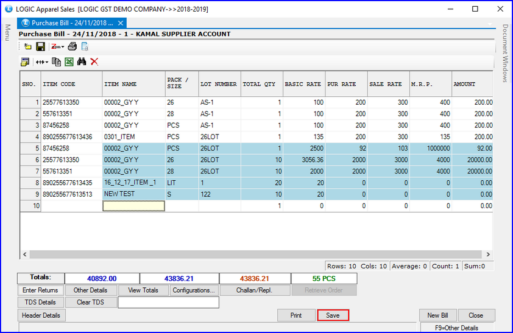This screenshot has height=333, width=513.
Task: Click the TOTAL QTY column header
Action: [x=262, y=84]
